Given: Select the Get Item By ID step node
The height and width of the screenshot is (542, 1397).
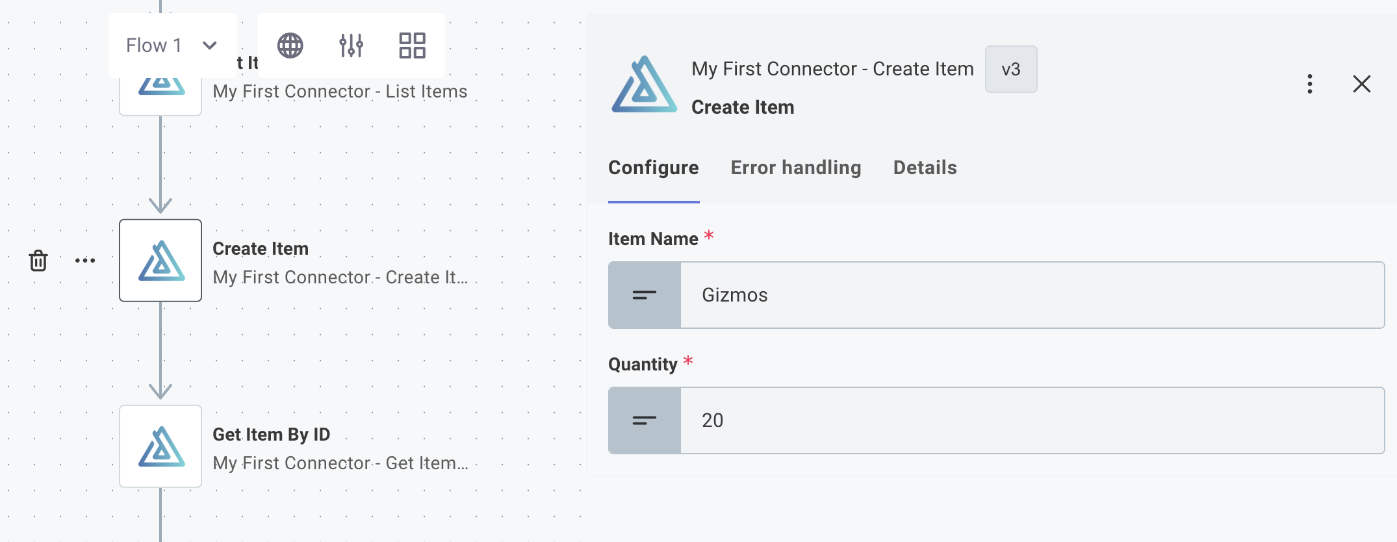Looking at the screenshot, I should (x=160, y=446).
